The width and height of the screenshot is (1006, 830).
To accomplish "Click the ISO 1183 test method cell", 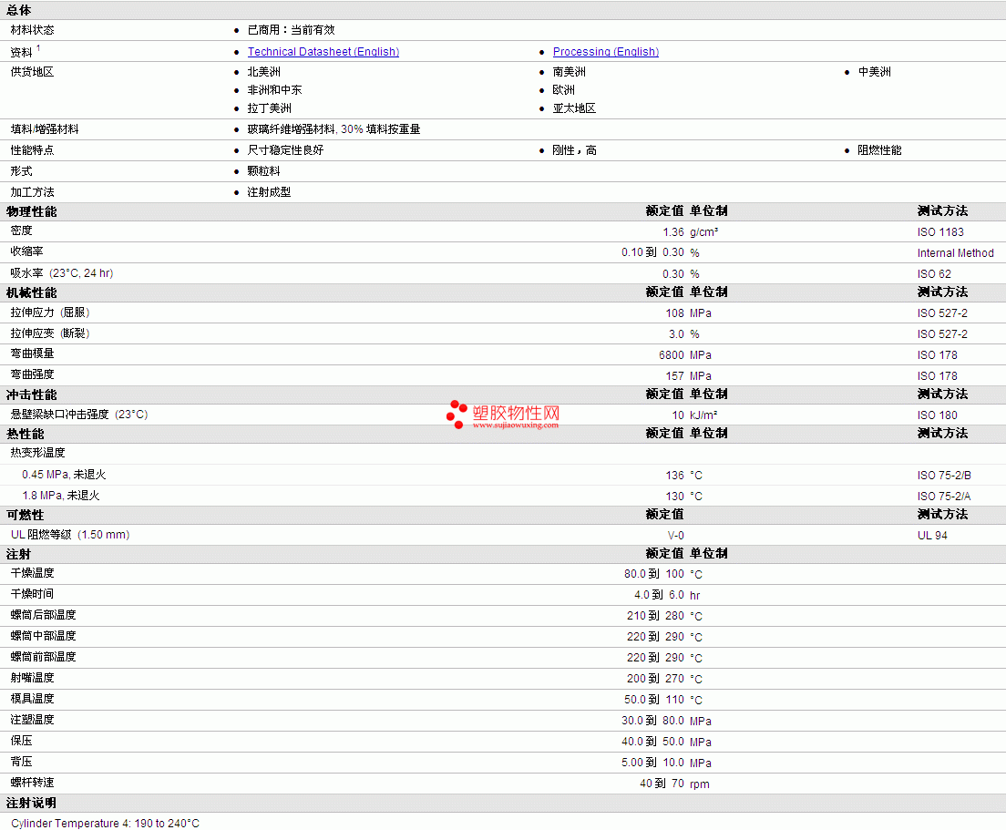I will [x=939, y=232].
